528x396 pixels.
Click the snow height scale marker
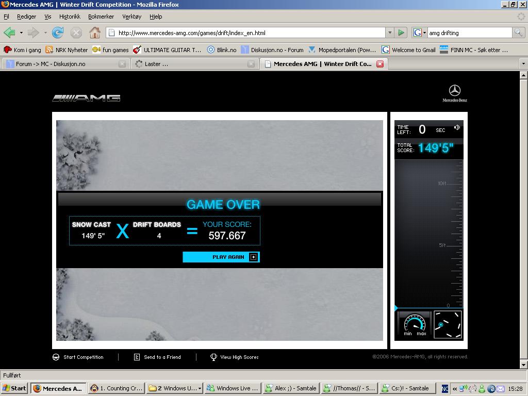396,308
